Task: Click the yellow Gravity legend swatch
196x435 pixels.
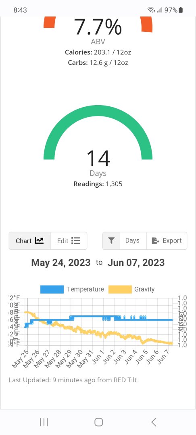Action: pos(120,289)
